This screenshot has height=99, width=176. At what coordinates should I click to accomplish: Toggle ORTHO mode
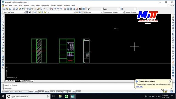[x=41, y=92]
